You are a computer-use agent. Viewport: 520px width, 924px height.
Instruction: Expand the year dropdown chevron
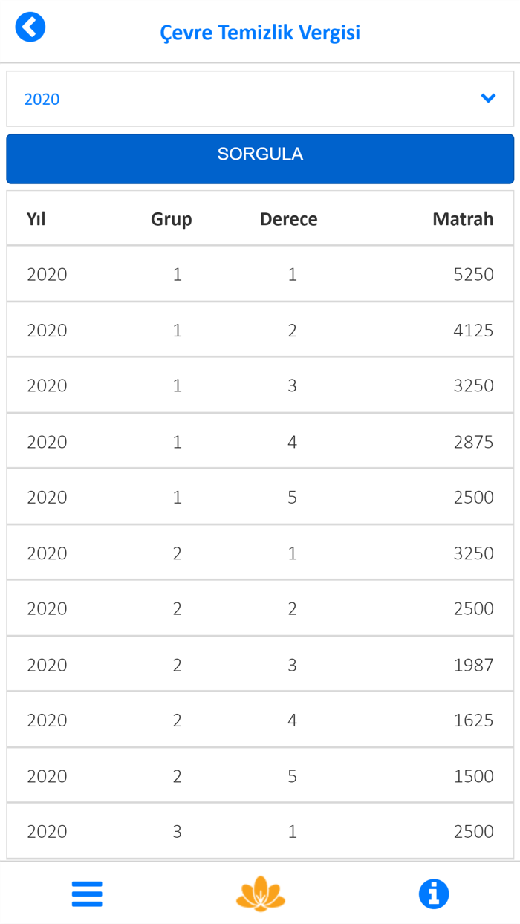click(x=488, y=98)
